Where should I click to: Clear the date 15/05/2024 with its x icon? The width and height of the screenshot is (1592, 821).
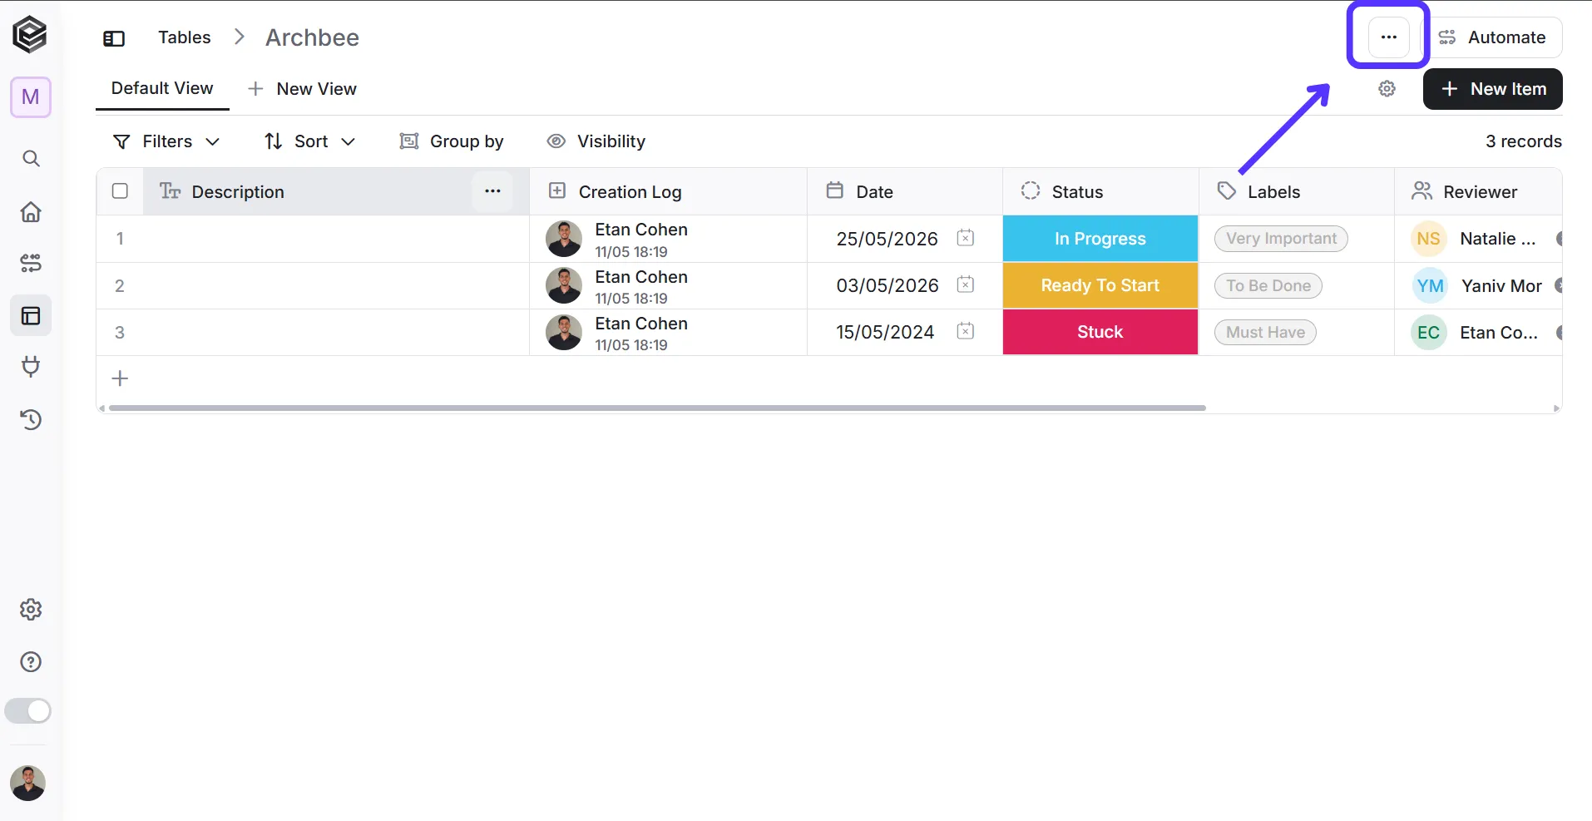pyautogui.click(x=965, y=331)
